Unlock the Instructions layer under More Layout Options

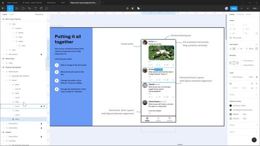point(41,54)
